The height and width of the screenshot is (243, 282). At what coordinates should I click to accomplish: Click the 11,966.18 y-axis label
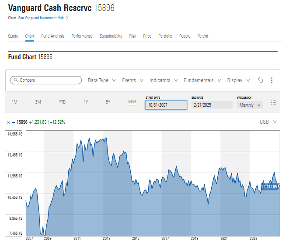(x=15, y=176)
